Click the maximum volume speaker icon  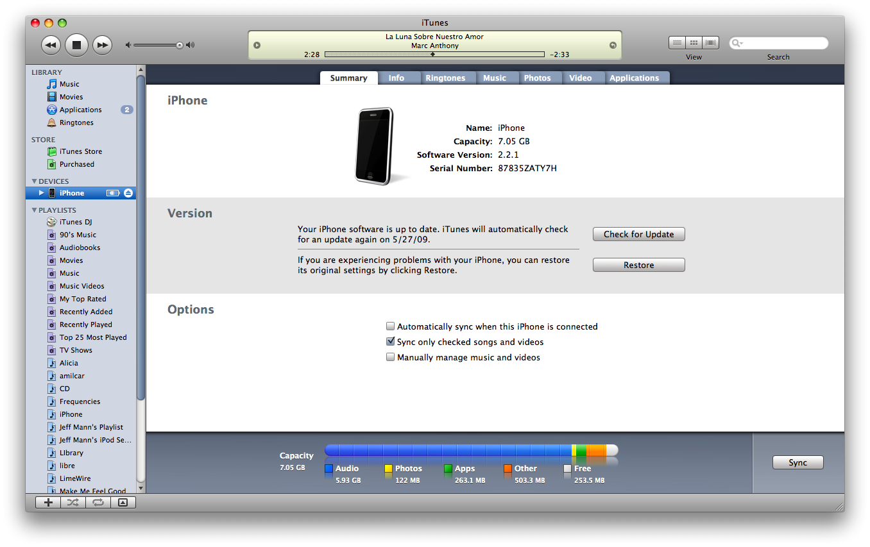point(190,45)
